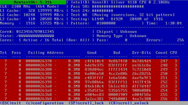Select the Testing range 6144M - 8192M
This screenshot has width=188, height=105.
(x=107, y=19)
